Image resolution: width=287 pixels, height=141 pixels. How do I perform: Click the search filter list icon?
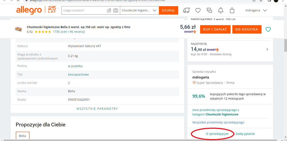(109, 11)
